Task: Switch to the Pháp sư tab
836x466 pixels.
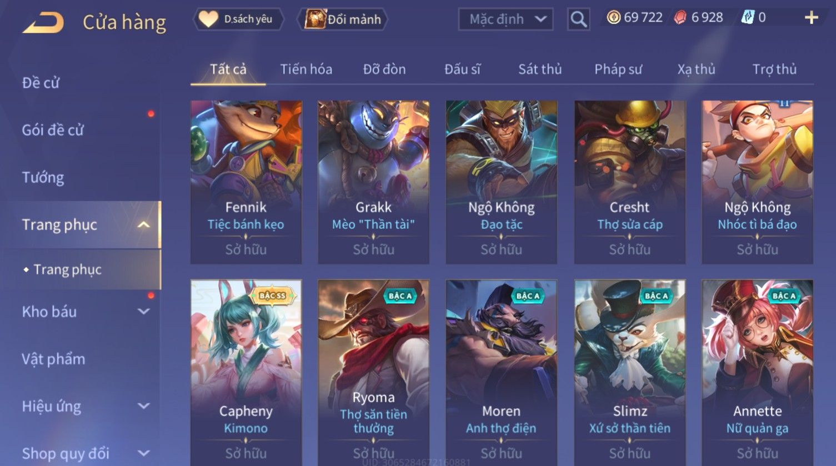Action: point(618,69)
